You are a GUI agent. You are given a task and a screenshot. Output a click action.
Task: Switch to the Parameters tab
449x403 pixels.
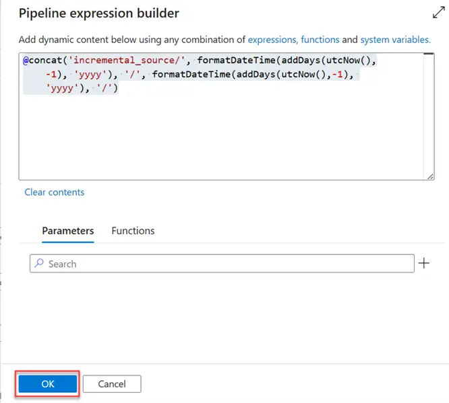pos(67,231)
